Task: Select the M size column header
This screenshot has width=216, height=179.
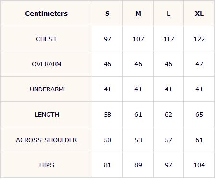Action: point(138,14)
